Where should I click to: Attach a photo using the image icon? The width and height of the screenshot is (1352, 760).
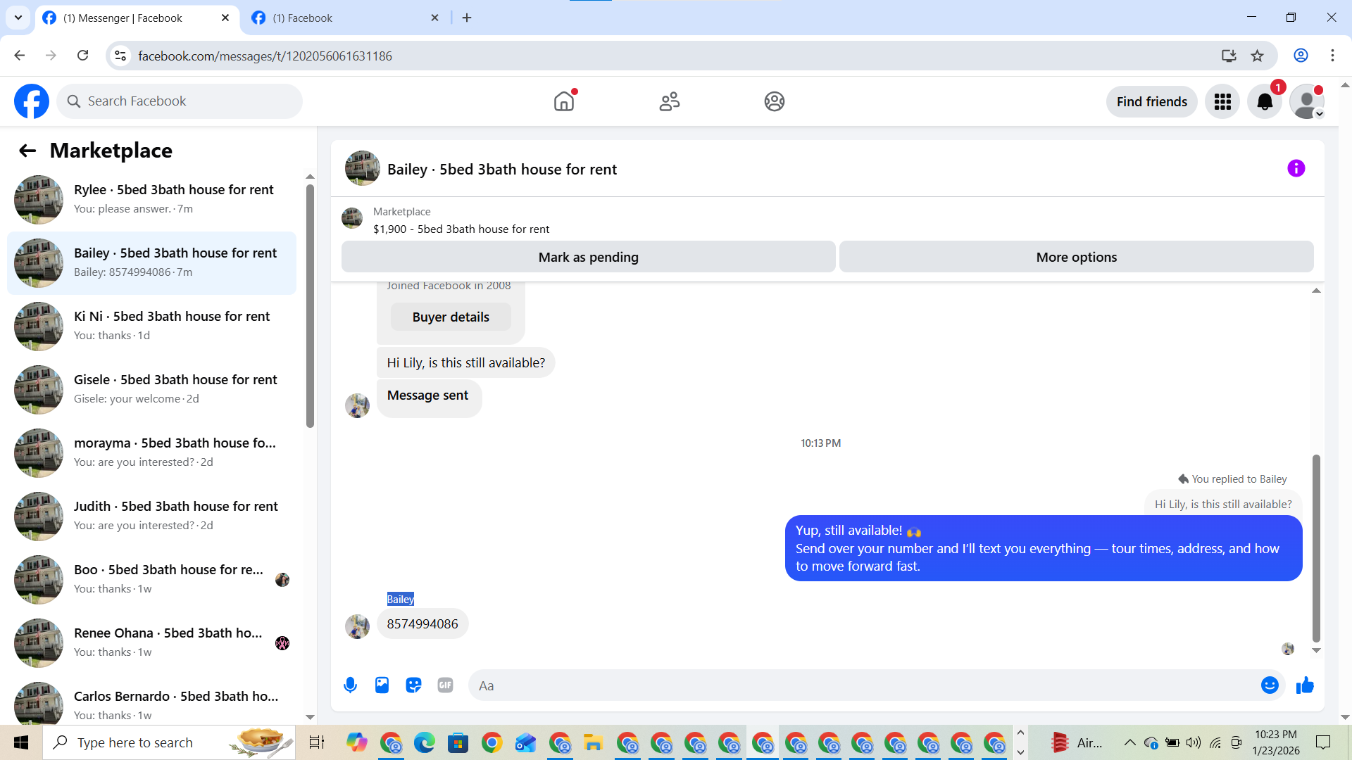point(382,685)
